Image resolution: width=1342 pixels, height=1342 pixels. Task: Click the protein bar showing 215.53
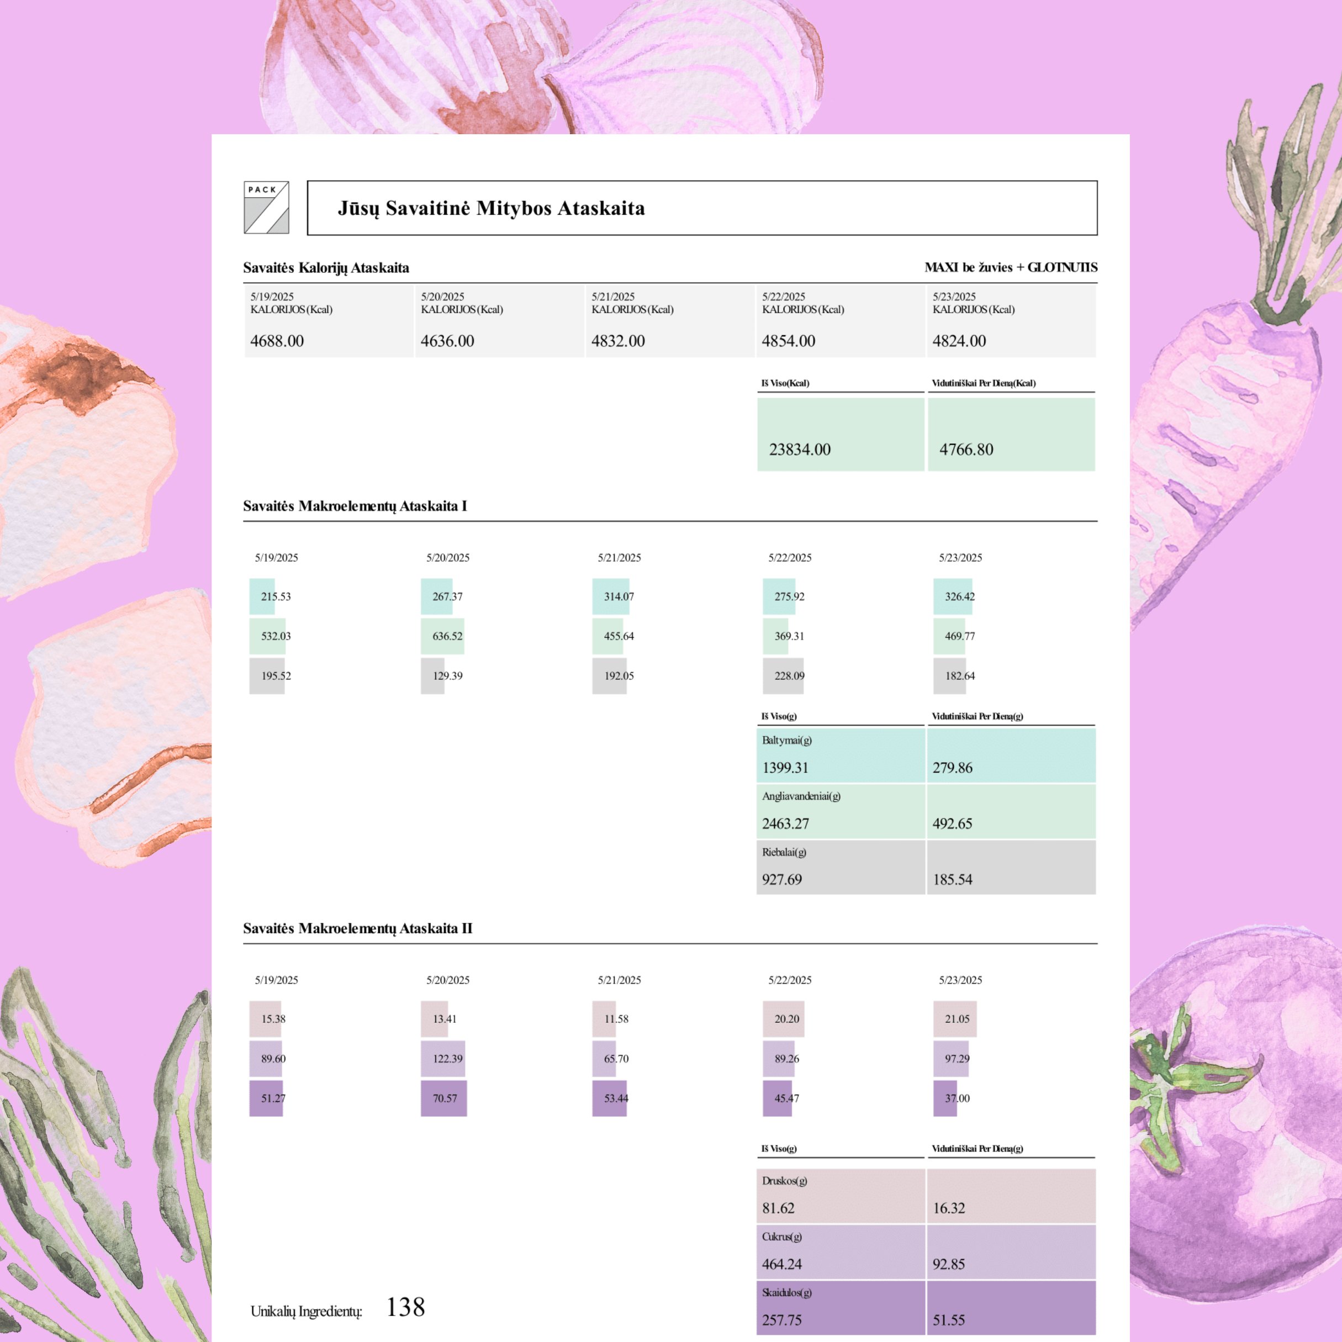[263, 596]
